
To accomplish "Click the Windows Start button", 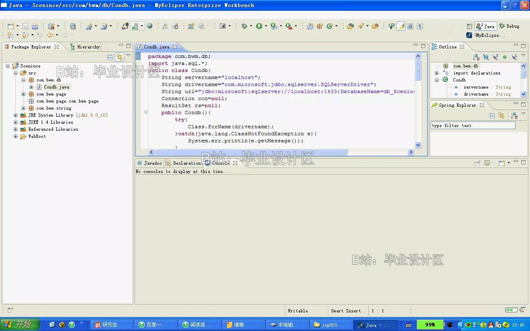I will point(19,325).
